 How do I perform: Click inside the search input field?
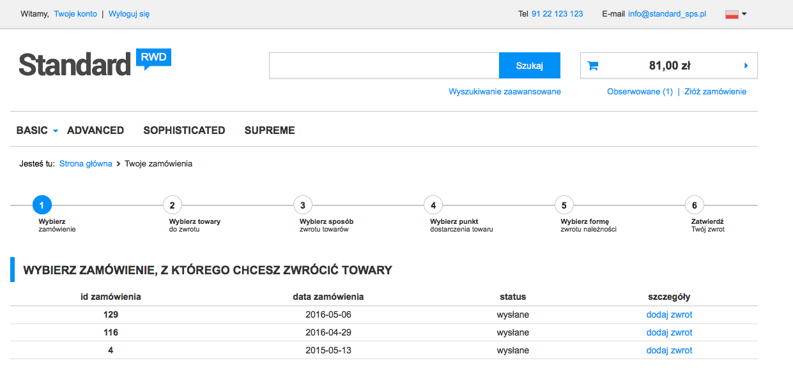383,65
